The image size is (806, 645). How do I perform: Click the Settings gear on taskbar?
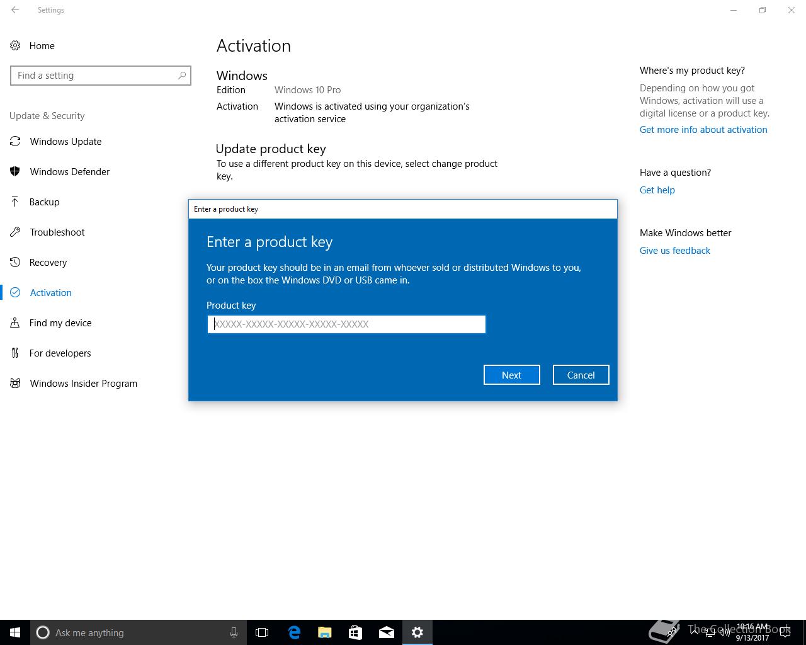417,632
